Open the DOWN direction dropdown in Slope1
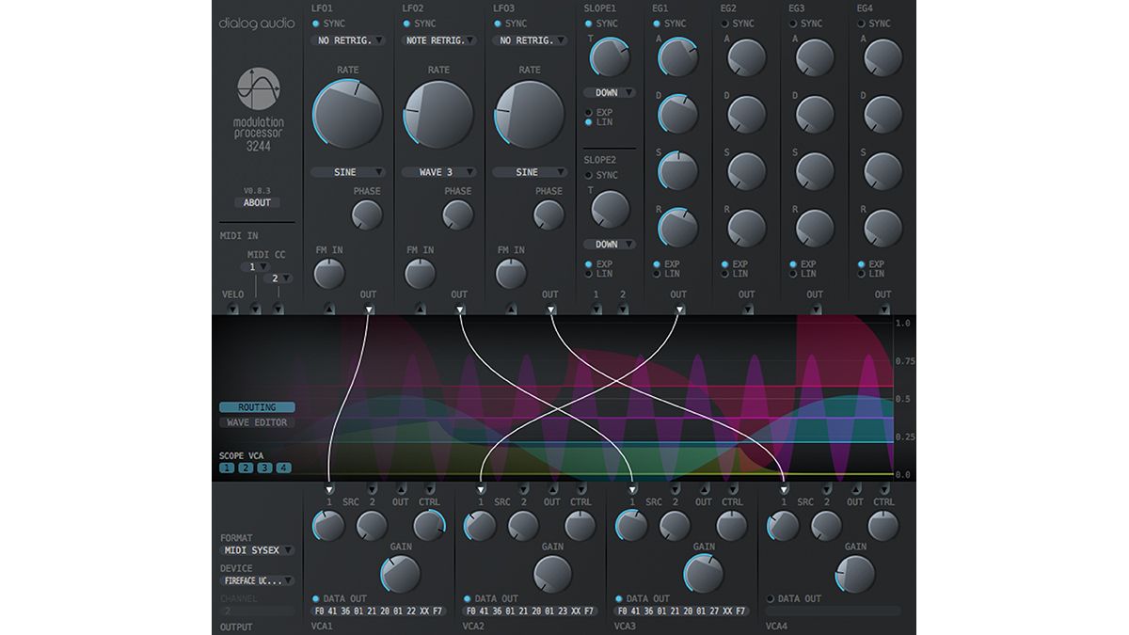This screenshot has height=635, width=1129. [x=610, y=92]
